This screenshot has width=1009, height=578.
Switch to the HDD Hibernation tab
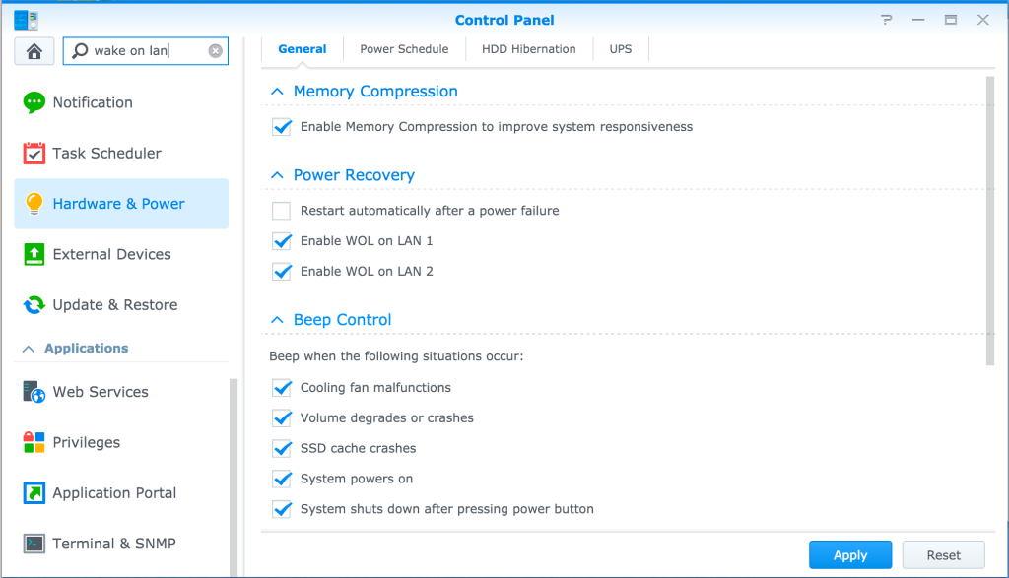529,49
